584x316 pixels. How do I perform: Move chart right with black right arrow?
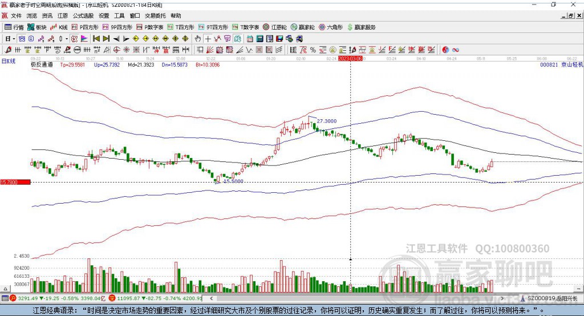126,39
